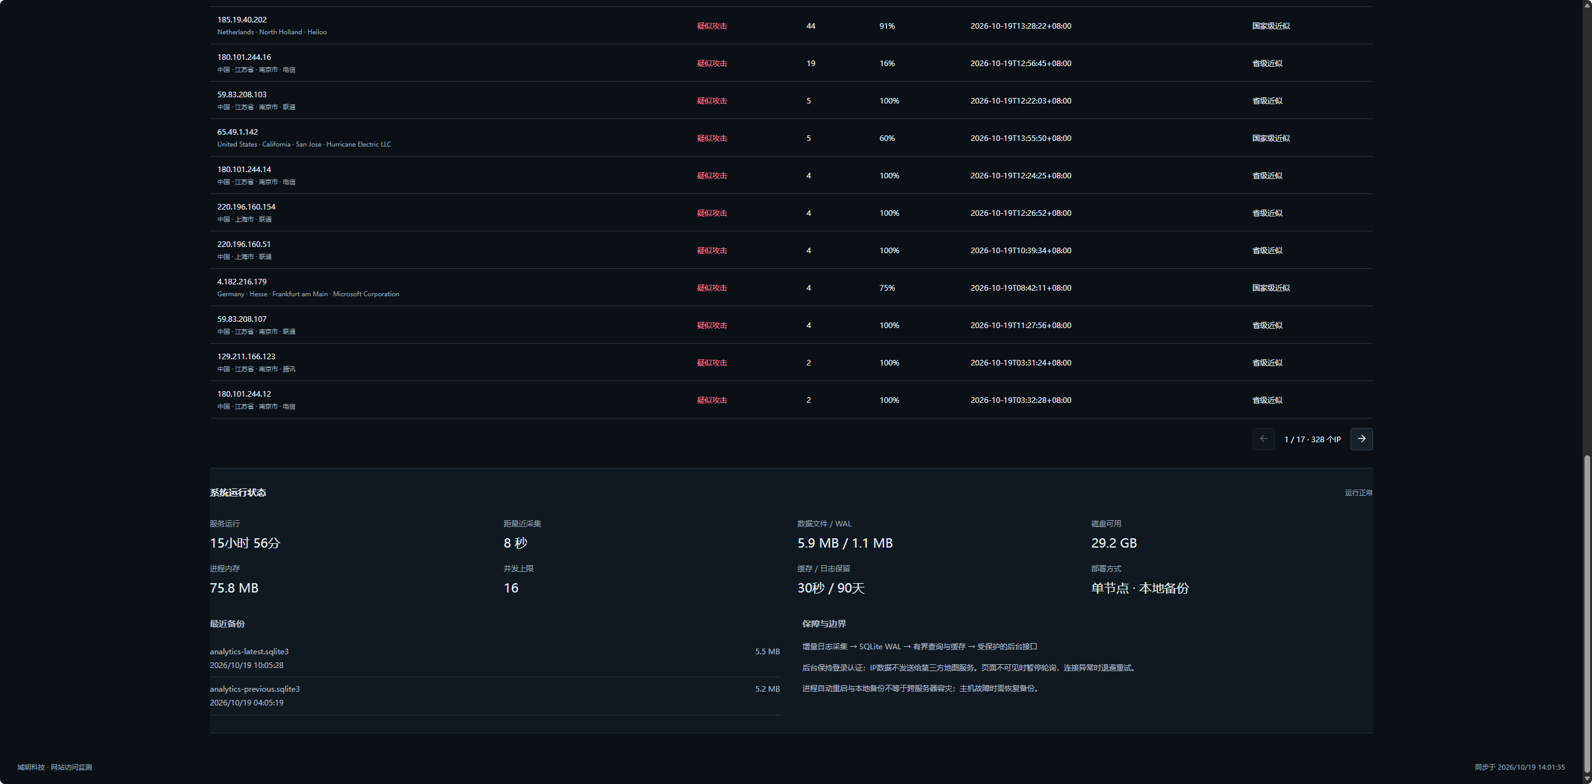The width and height of the screenshot is (1592, 784).
Task: Click 疑似攻击 tag for 65.49.1.142
Action: 712,138
